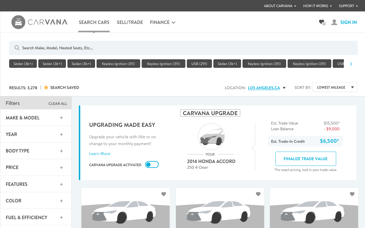The width and height of the screenshot is (365, 228).
Task: Show more filter chips with the right arrow
Action: [x=351, y=64]
